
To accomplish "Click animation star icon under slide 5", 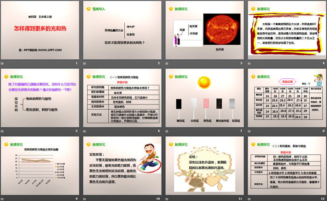I will (x=2, y=131).
